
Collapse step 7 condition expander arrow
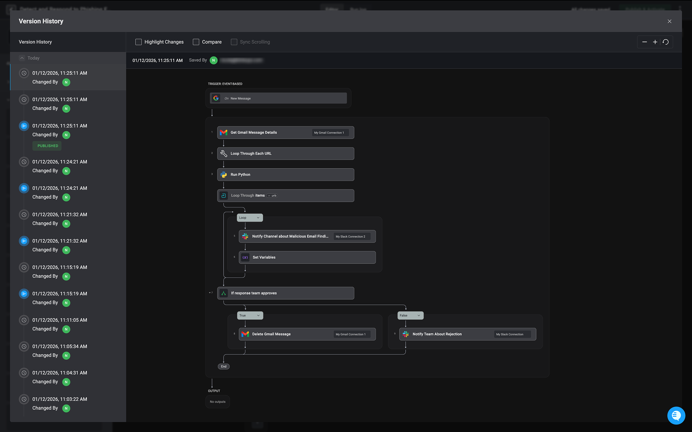[x=209, y=293]
